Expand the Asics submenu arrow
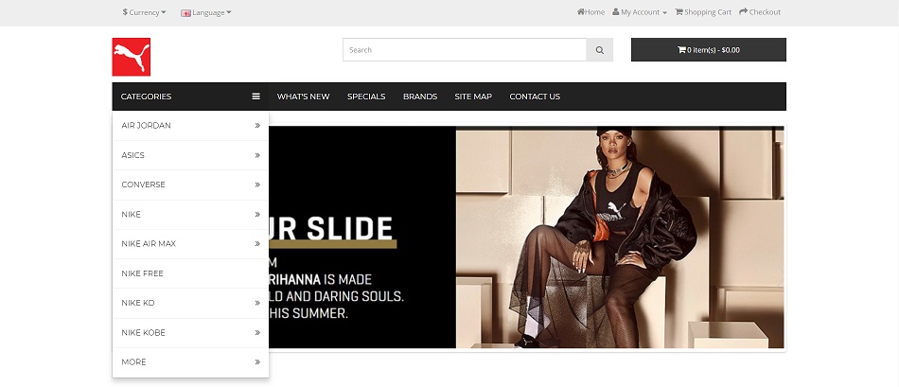The width and height of the screenshot is (899, 387). click(257, 155)
